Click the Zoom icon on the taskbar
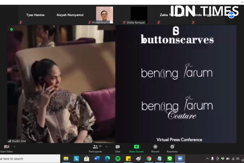Screen dimensions: 244x163 [x=180, y=159]
